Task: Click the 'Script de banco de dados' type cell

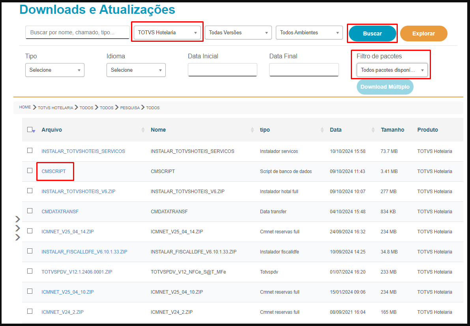Action: pos(286,171)
